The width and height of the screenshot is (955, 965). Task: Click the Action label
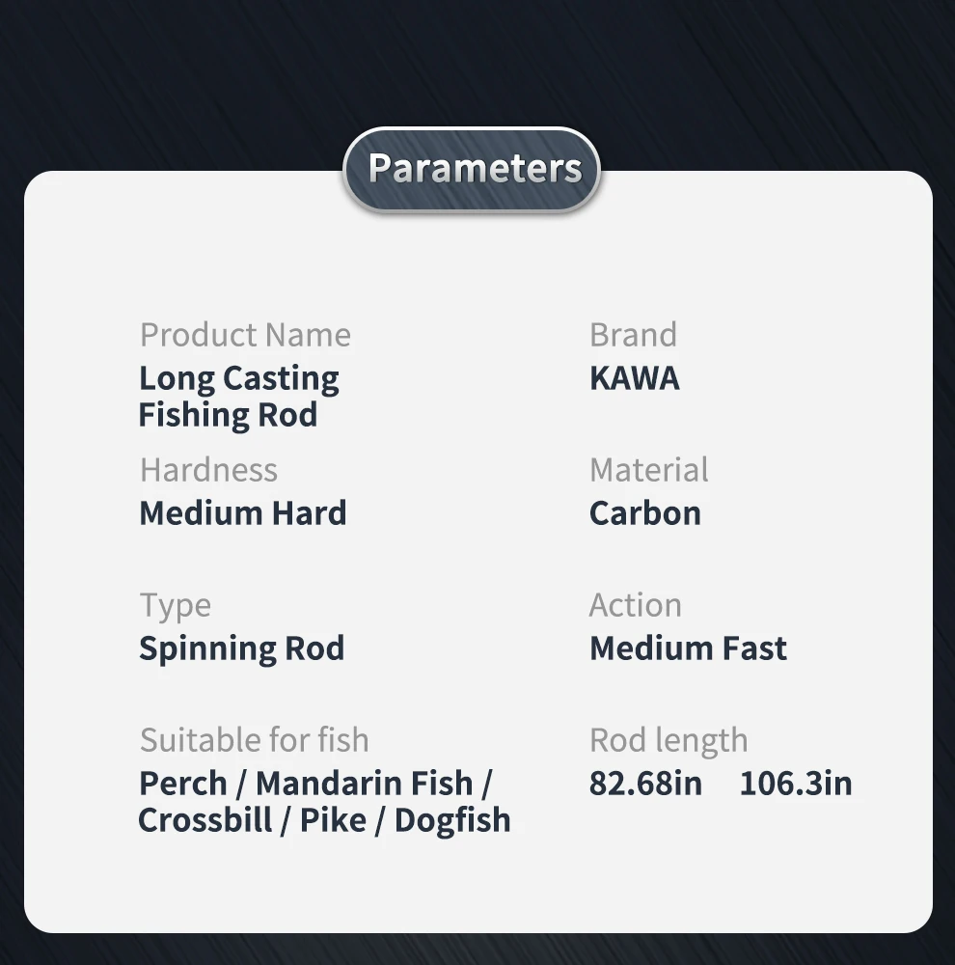click(x=635, y=605)
